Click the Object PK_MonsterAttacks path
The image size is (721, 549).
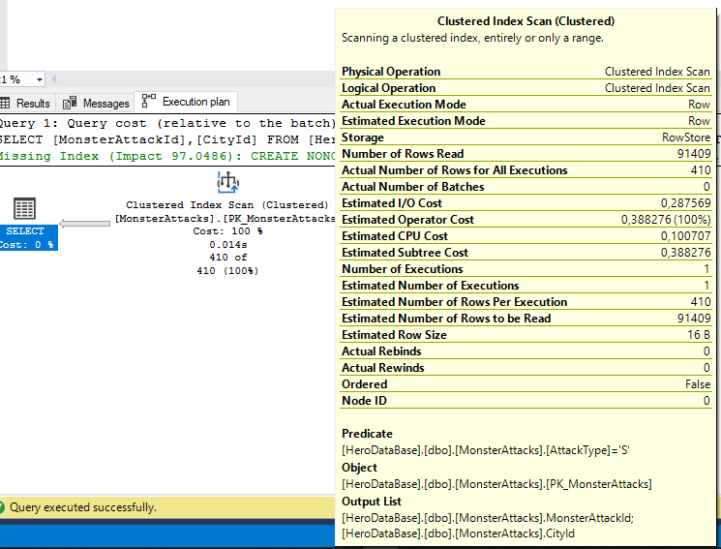coord(496,484)
